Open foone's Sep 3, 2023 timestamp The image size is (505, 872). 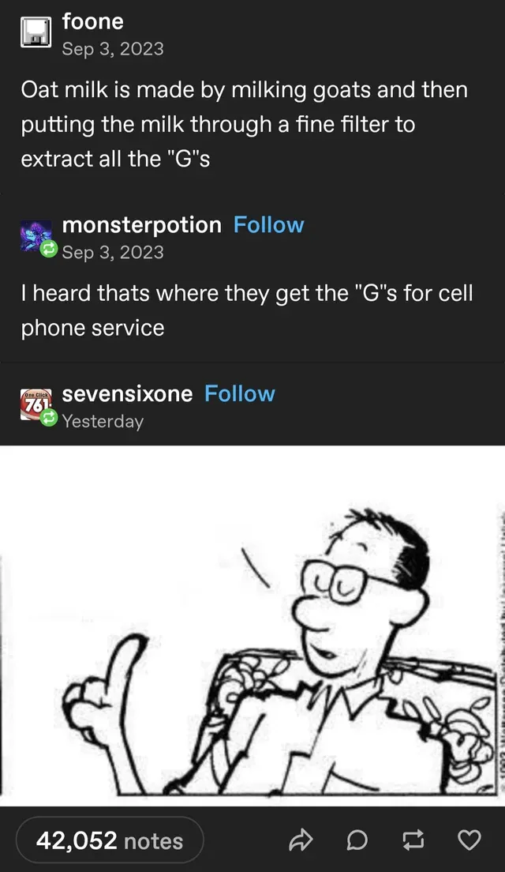113,49
